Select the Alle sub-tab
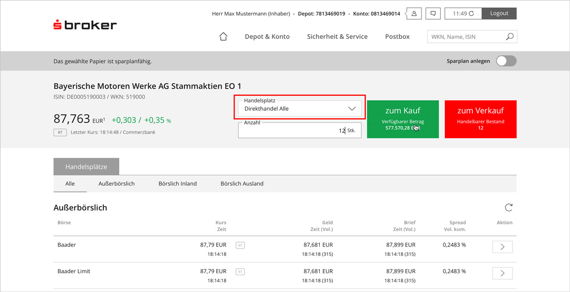Viewport: 570px width, 292px height. point(70,183)
